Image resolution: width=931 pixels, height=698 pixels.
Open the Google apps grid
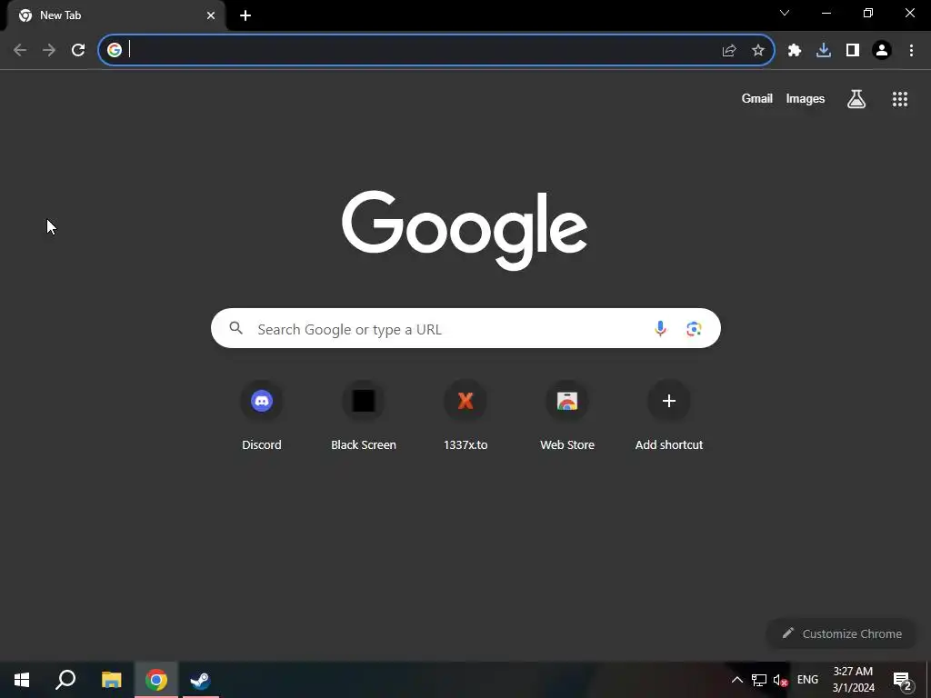[900, 98]
